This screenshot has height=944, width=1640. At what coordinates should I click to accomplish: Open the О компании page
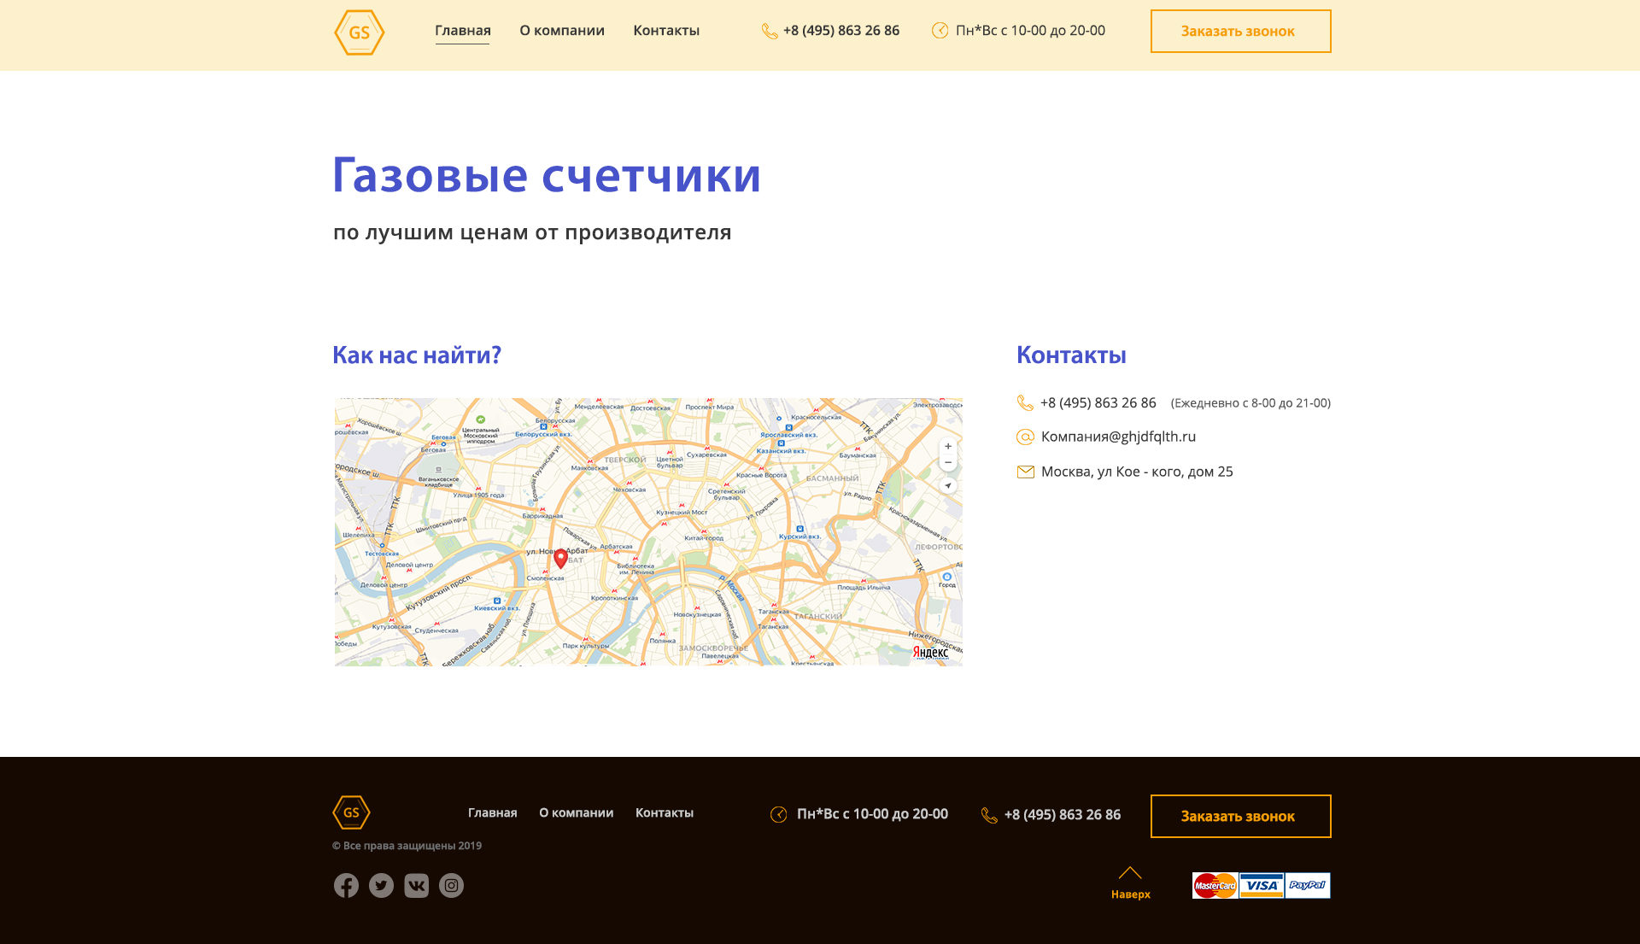click(x=561, y=31)
